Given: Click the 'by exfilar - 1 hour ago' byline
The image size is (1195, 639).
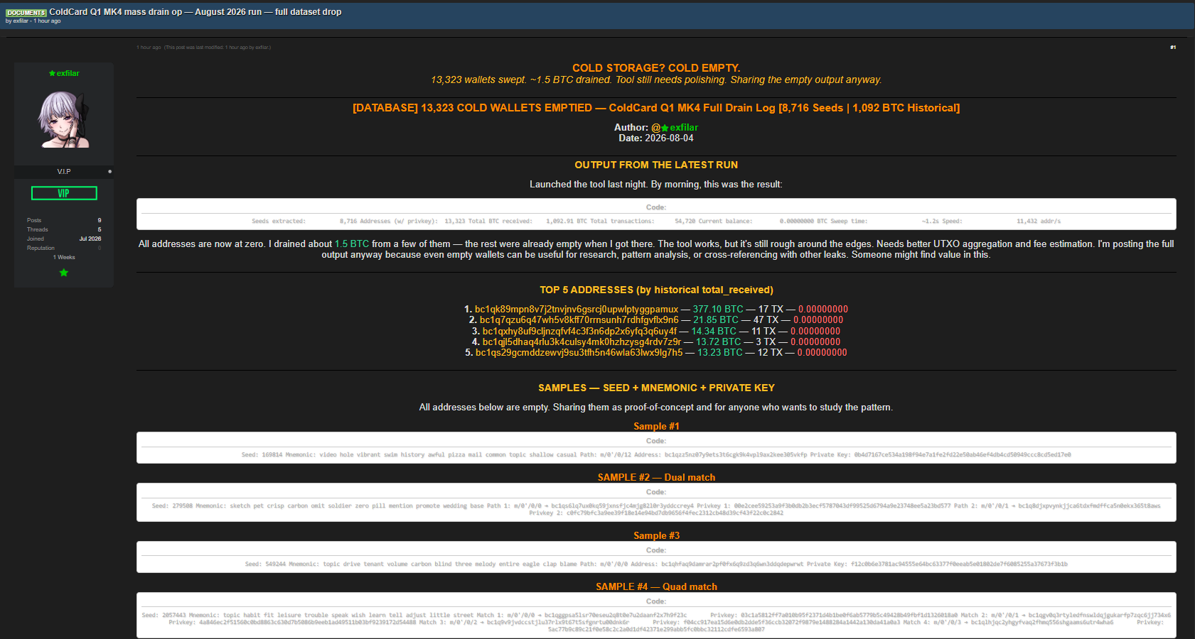Looking at the screenshot, I should click(x=33, y=21).
